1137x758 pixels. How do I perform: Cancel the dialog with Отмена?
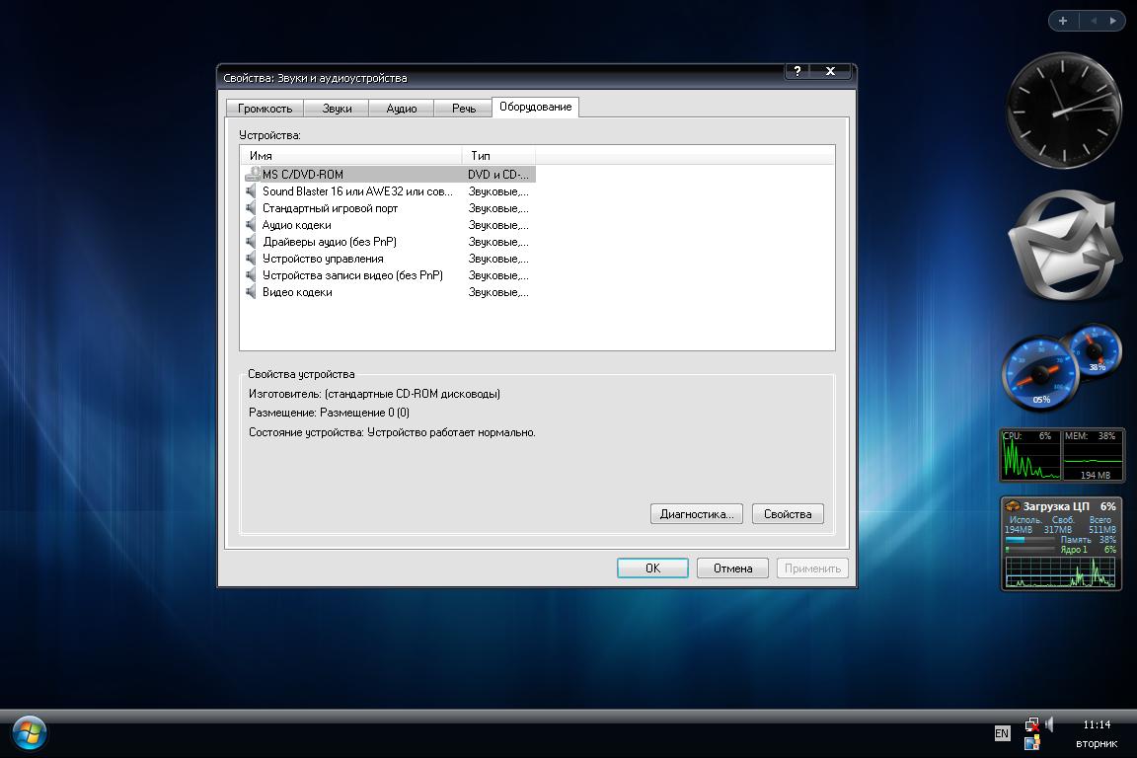[732, 568]
